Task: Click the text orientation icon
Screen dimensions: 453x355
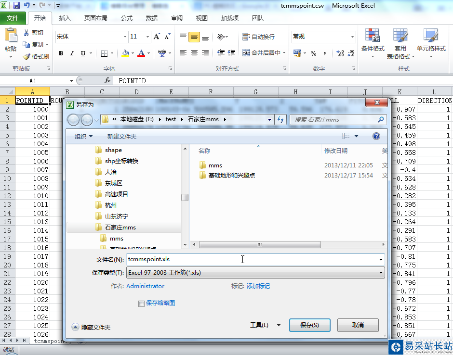Action: tap(221, 37)
